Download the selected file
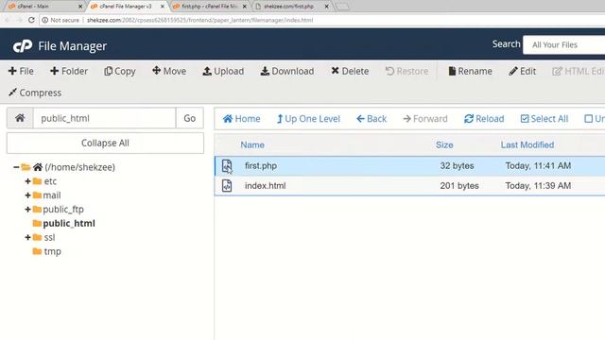This screenshot has width=605, height=340. pyautogui.click(x=287, y=72)
